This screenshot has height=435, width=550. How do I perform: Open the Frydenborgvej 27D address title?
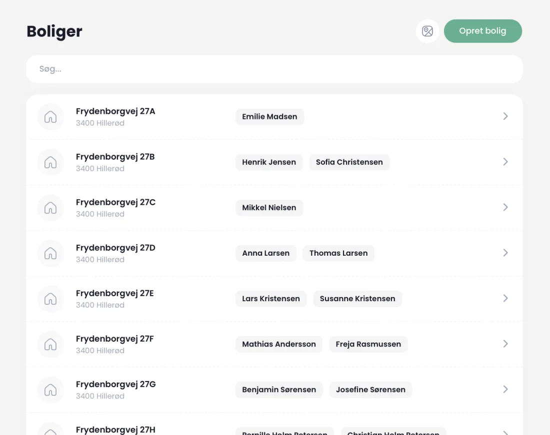click(115, 248)
